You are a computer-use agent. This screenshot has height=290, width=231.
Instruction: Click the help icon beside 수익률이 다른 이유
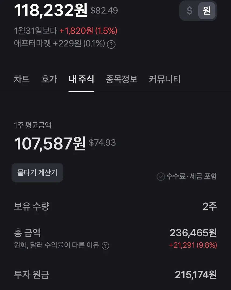(x=105, y=246)
